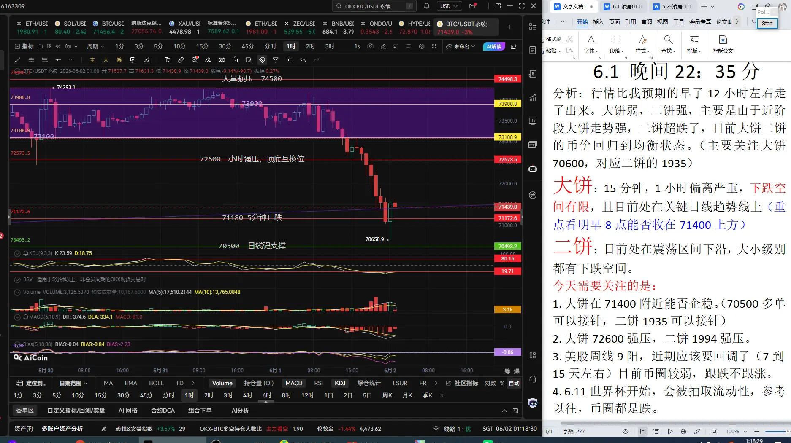This screenshot has width=791, height=443.
Task: Expand the 未命名 layout dropdown
Action: (x=461, y=46)
